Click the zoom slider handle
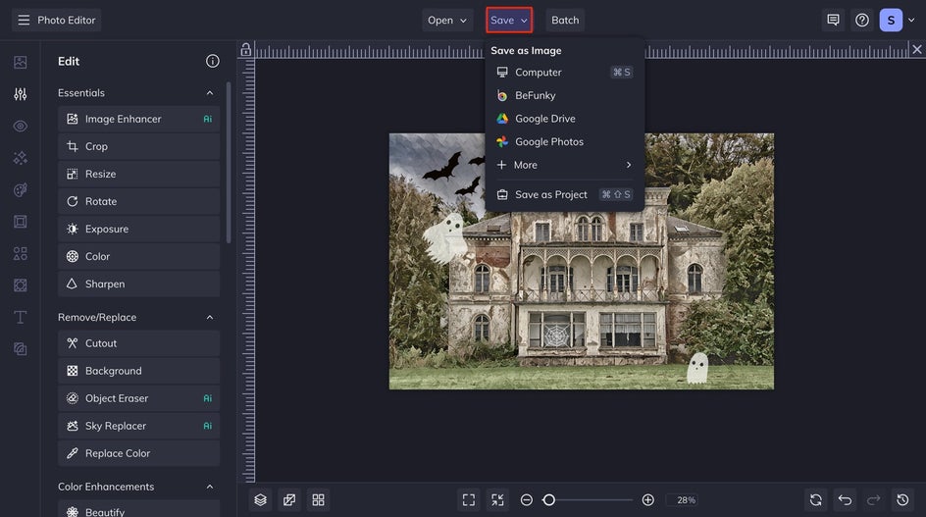926x517 pixels. tap(548, 500)
